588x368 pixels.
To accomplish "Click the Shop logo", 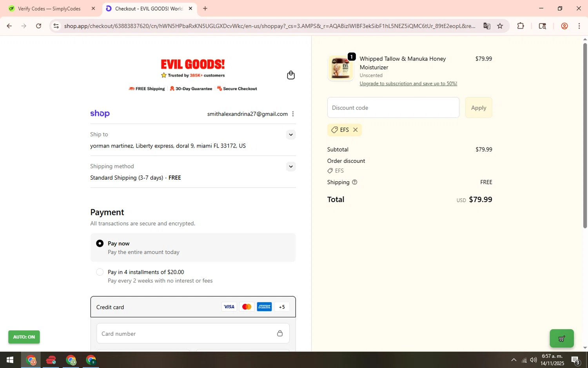I will point(100,114).
